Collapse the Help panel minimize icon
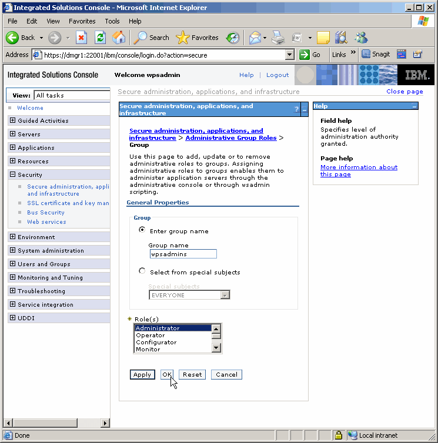Image resolution: width=438 pixels, height=443 pixels. click(x=414, y=106)
